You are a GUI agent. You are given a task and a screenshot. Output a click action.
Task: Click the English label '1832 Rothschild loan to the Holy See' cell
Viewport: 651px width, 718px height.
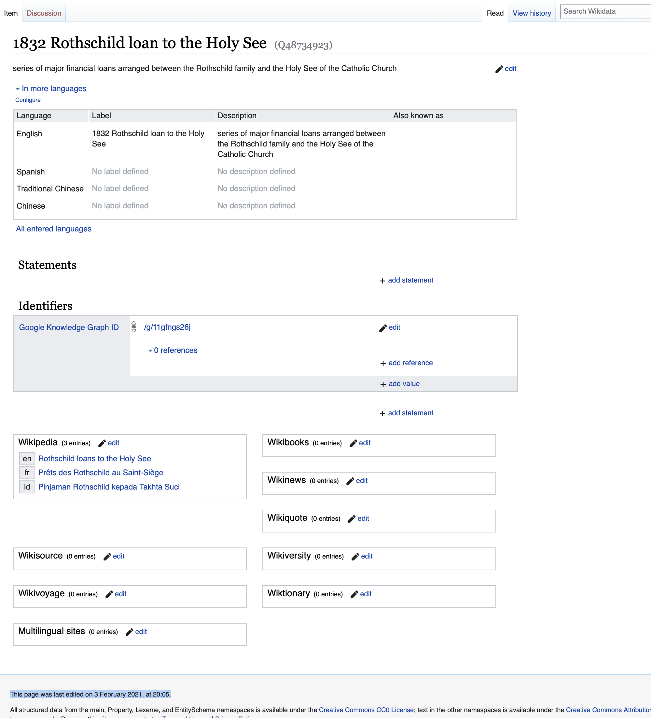point(148,139)
